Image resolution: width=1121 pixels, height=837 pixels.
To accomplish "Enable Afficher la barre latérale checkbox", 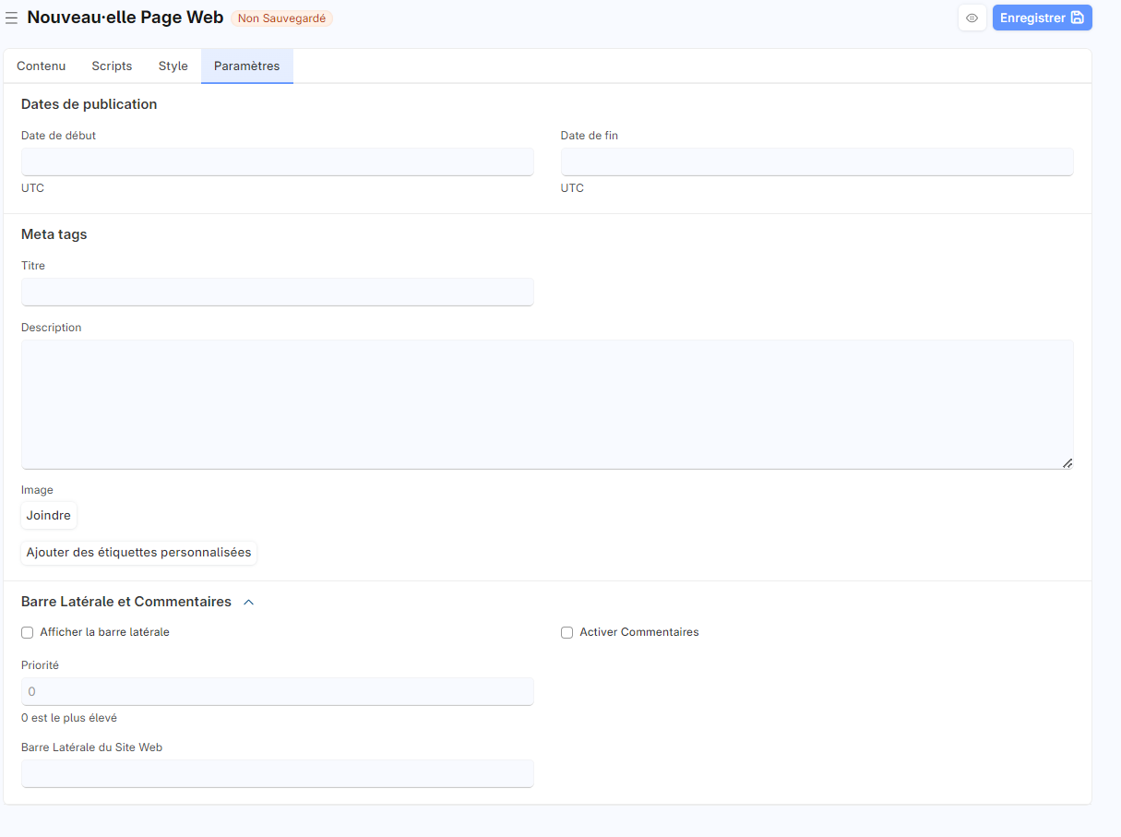I will click(28, 633).
